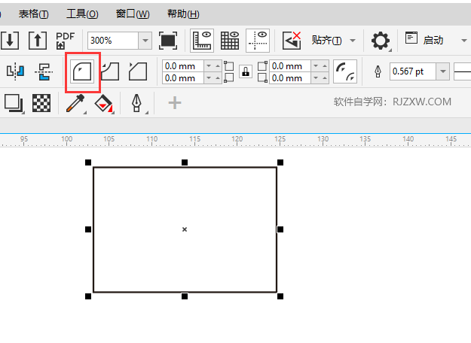Click the Publish to PDF icon

[65, 40]
